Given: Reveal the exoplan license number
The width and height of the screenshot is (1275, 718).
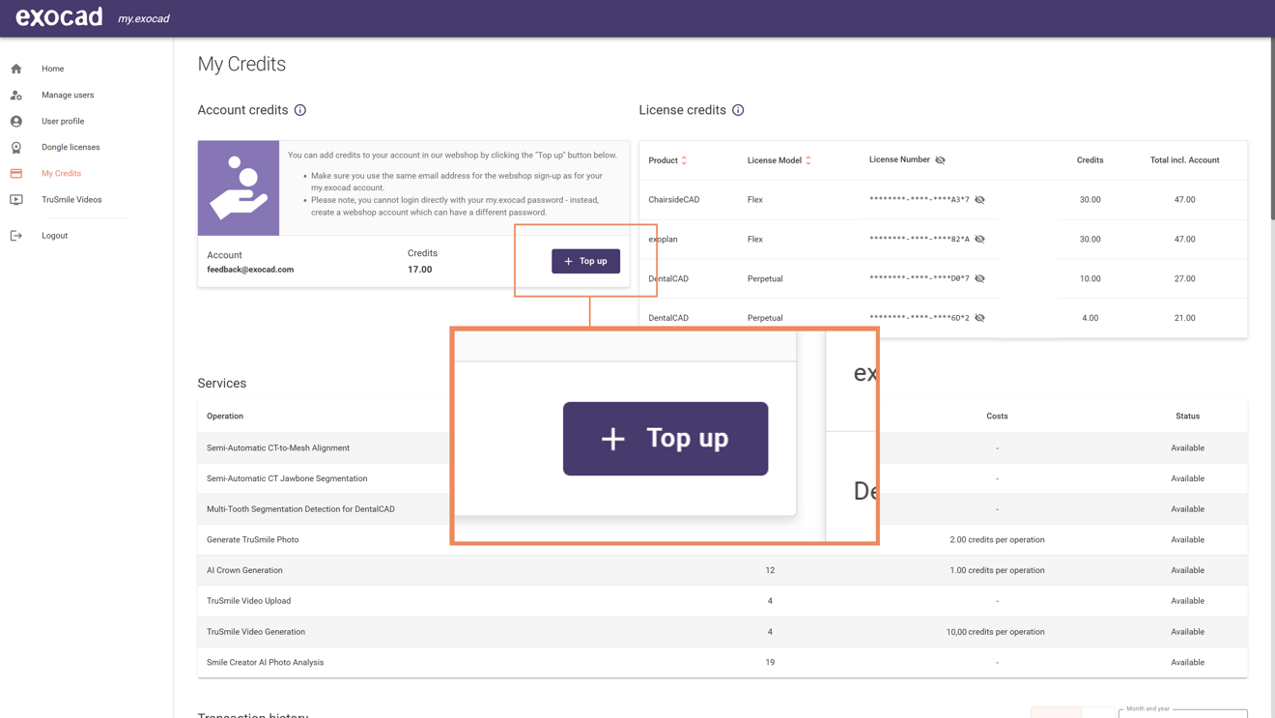Looking at the screenshot, I should click(980, 239).
